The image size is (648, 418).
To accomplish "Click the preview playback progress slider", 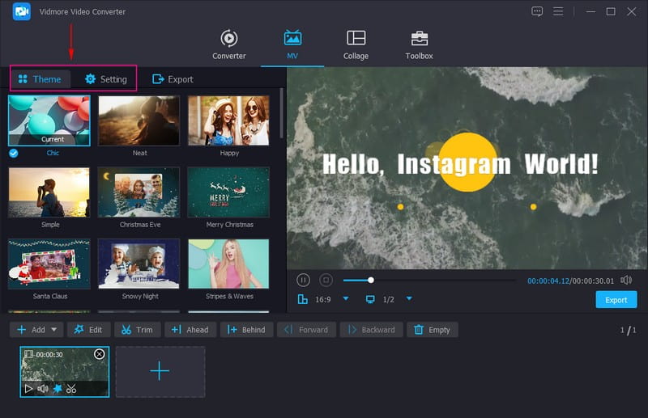I will click(429, 281).
